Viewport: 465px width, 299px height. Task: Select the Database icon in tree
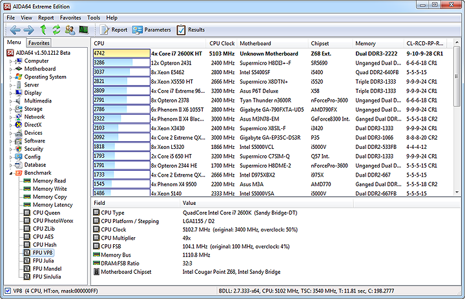coord(19,164)
